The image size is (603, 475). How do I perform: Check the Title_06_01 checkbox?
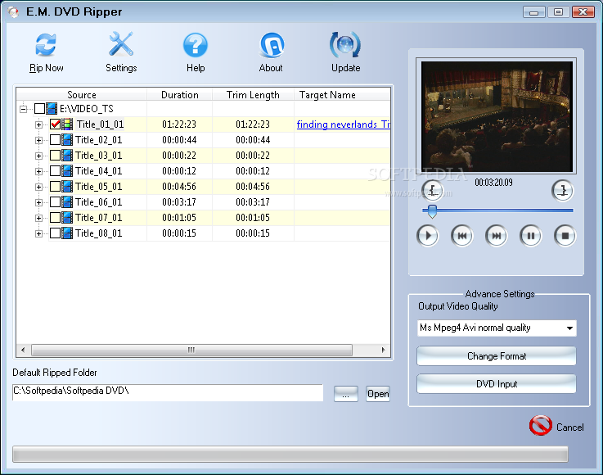coord(56,202)
